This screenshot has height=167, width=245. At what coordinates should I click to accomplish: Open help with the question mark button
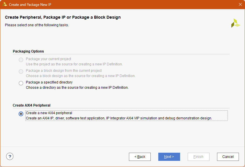(x=10, y=156)
